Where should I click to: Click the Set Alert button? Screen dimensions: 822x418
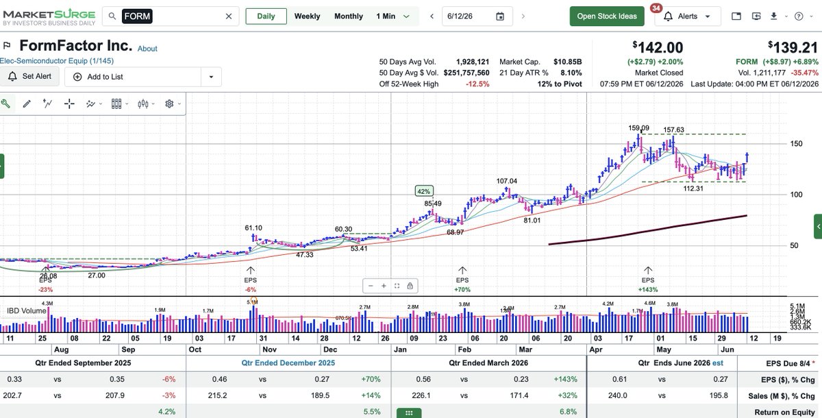[x=29, y=77]
